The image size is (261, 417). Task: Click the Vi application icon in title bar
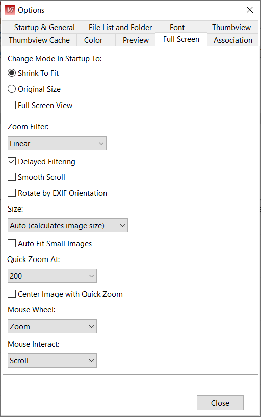(x=10, y=10)
